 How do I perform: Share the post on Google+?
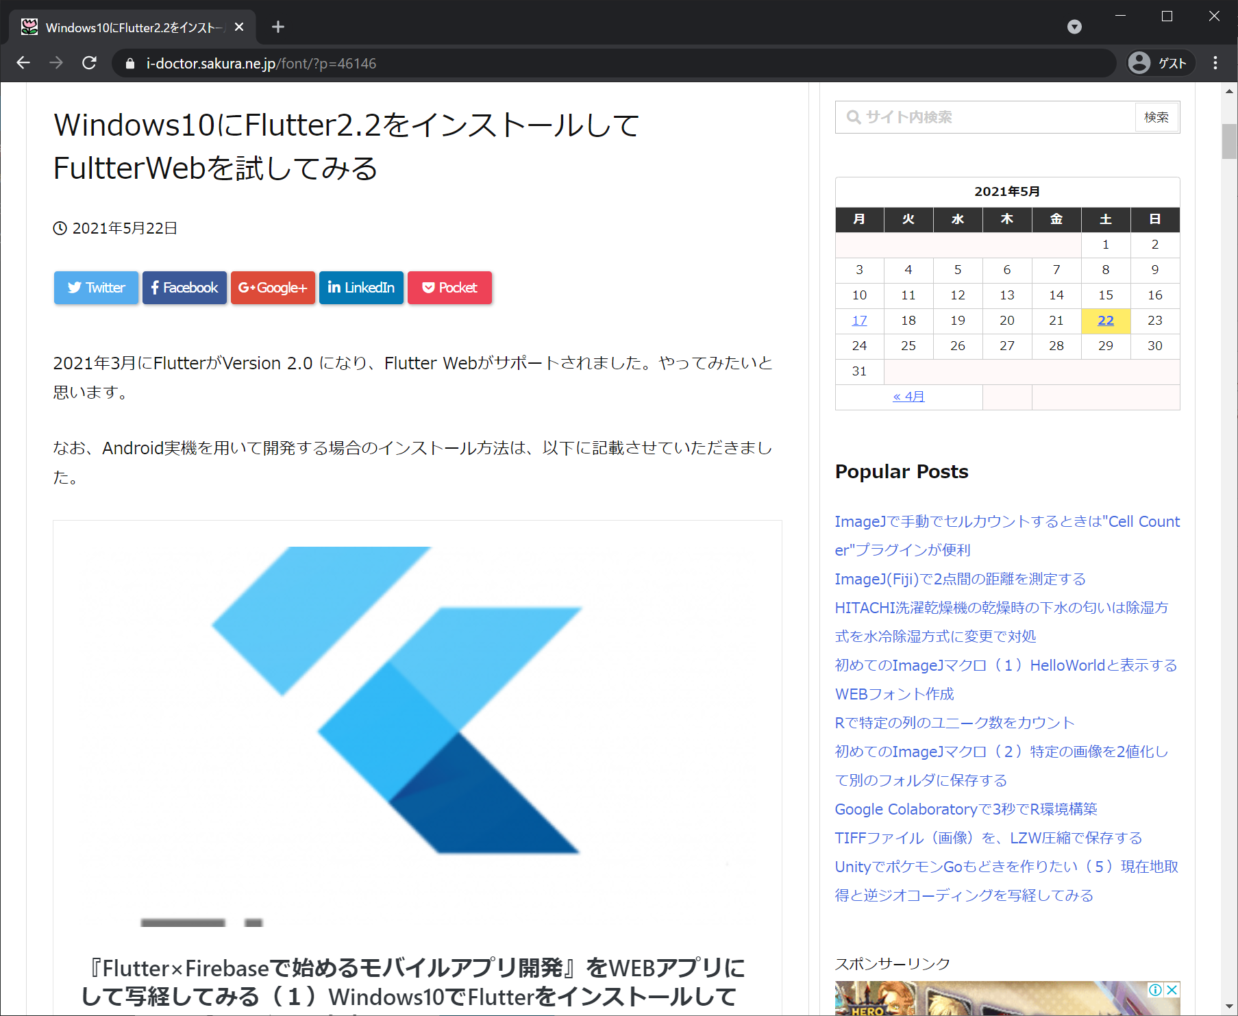point(273,288)
